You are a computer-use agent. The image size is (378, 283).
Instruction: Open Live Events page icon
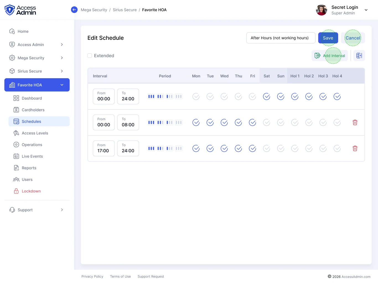(x=16, y=156)
